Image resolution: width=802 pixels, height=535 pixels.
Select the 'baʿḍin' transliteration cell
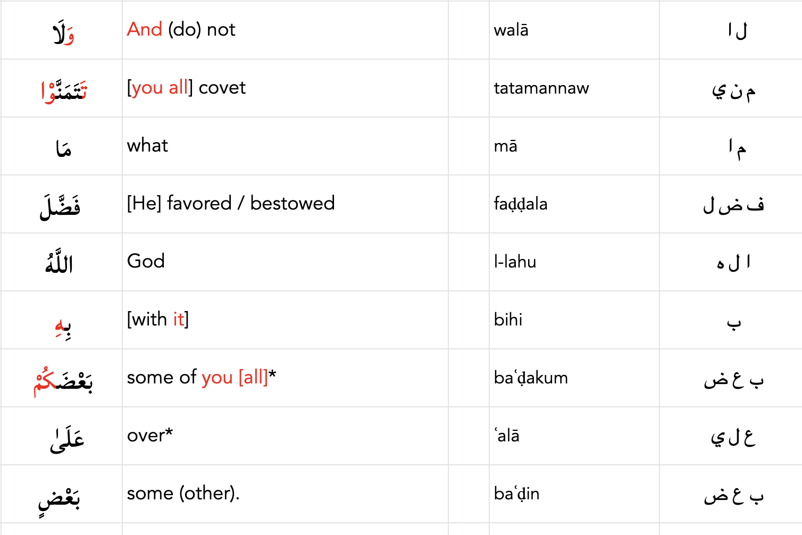coord(516,494)
